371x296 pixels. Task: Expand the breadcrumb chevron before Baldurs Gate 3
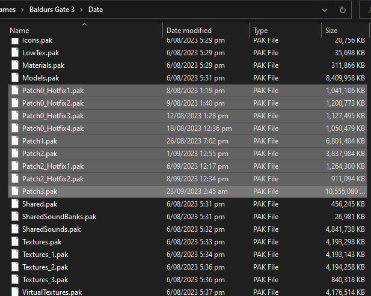(22, 10)
